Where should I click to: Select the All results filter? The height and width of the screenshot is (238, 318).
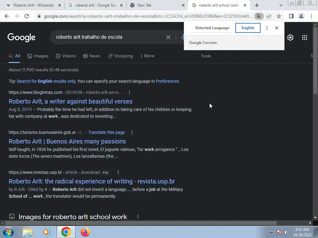[x=14, y=56]
